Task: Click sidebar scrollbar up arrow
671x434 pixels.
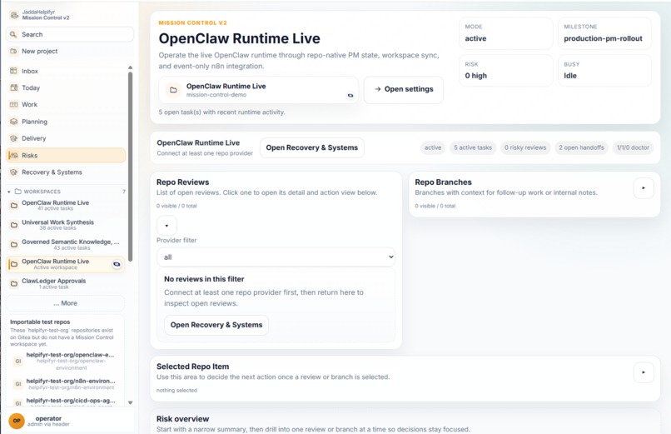Action: pyautogui.click(x=131, y=67)
